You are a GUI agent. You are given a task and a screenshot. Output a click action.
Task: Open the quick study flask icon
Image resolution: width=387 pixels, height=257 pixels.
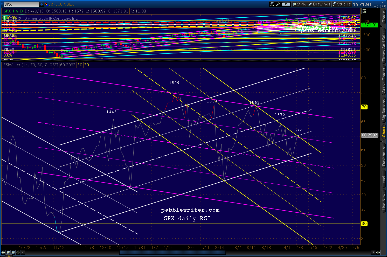coord(272,4)
